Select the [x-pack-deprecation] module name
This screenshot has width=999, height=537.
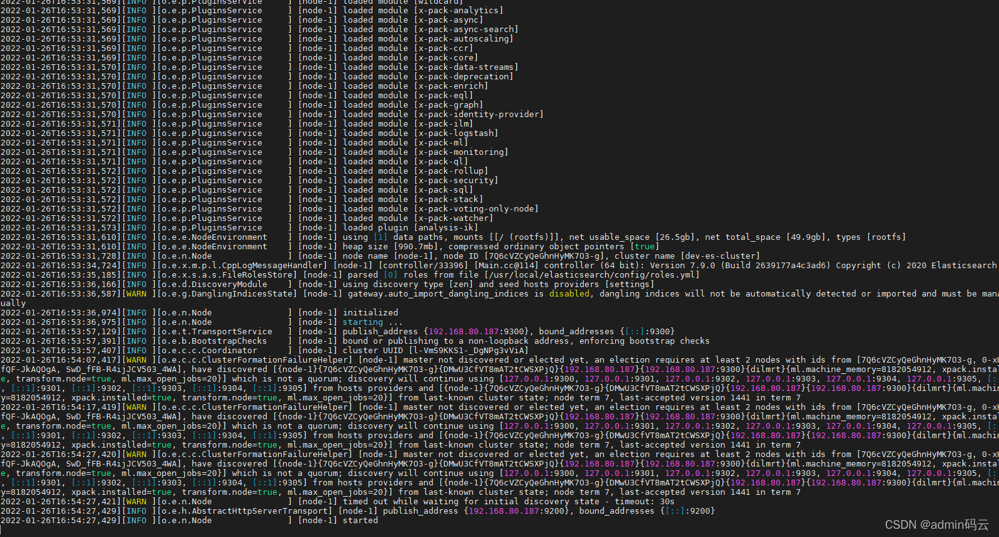coord(464,77)
